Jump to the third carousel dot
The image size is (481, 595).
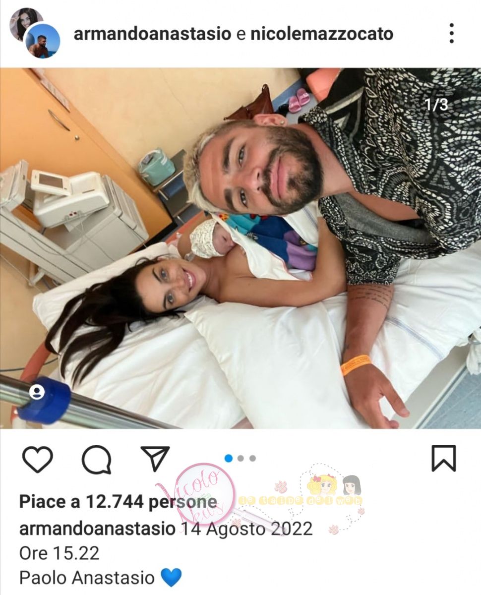click(x=252, y=458)
